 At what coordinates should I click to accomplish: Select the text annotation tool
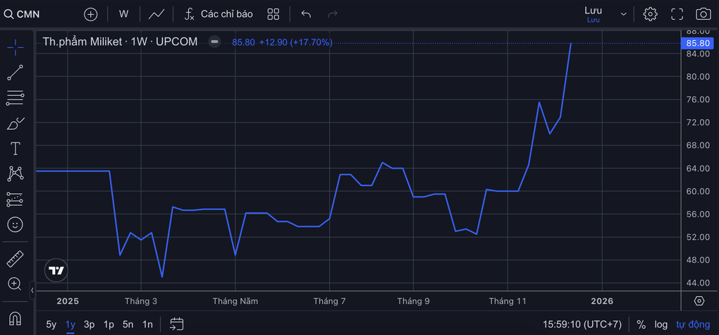point(15,148)
